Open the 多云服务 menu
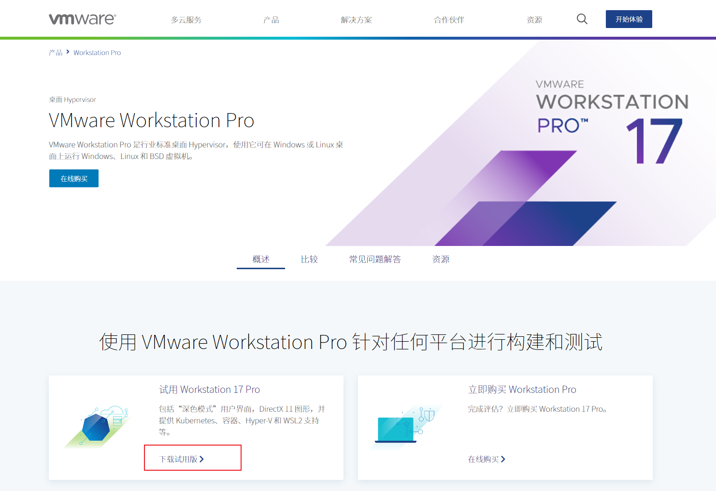716x491 pixels. tap(186, 20)
